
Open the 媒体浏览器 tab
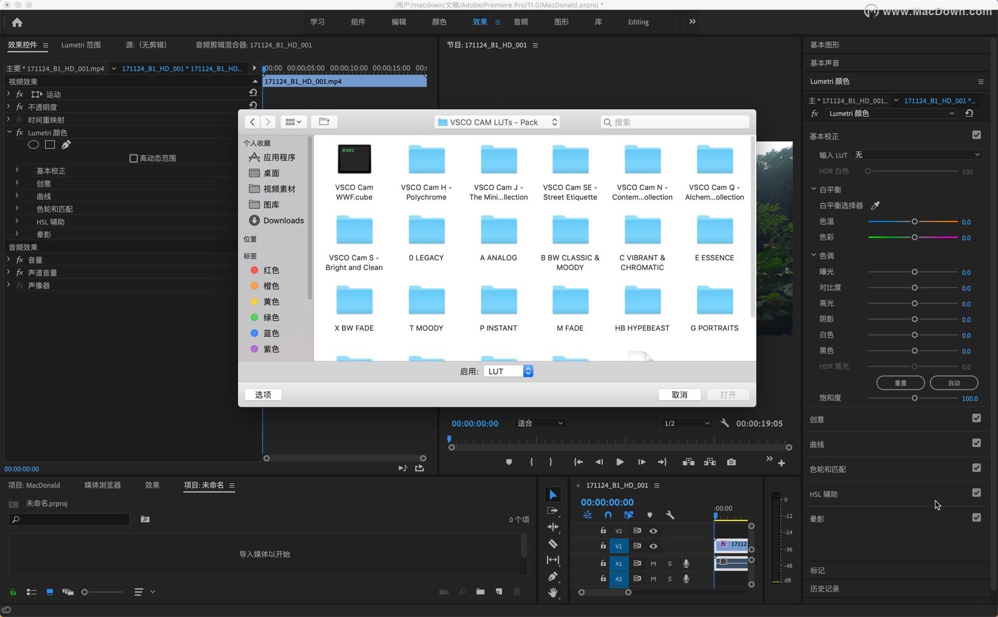point(103,485)
